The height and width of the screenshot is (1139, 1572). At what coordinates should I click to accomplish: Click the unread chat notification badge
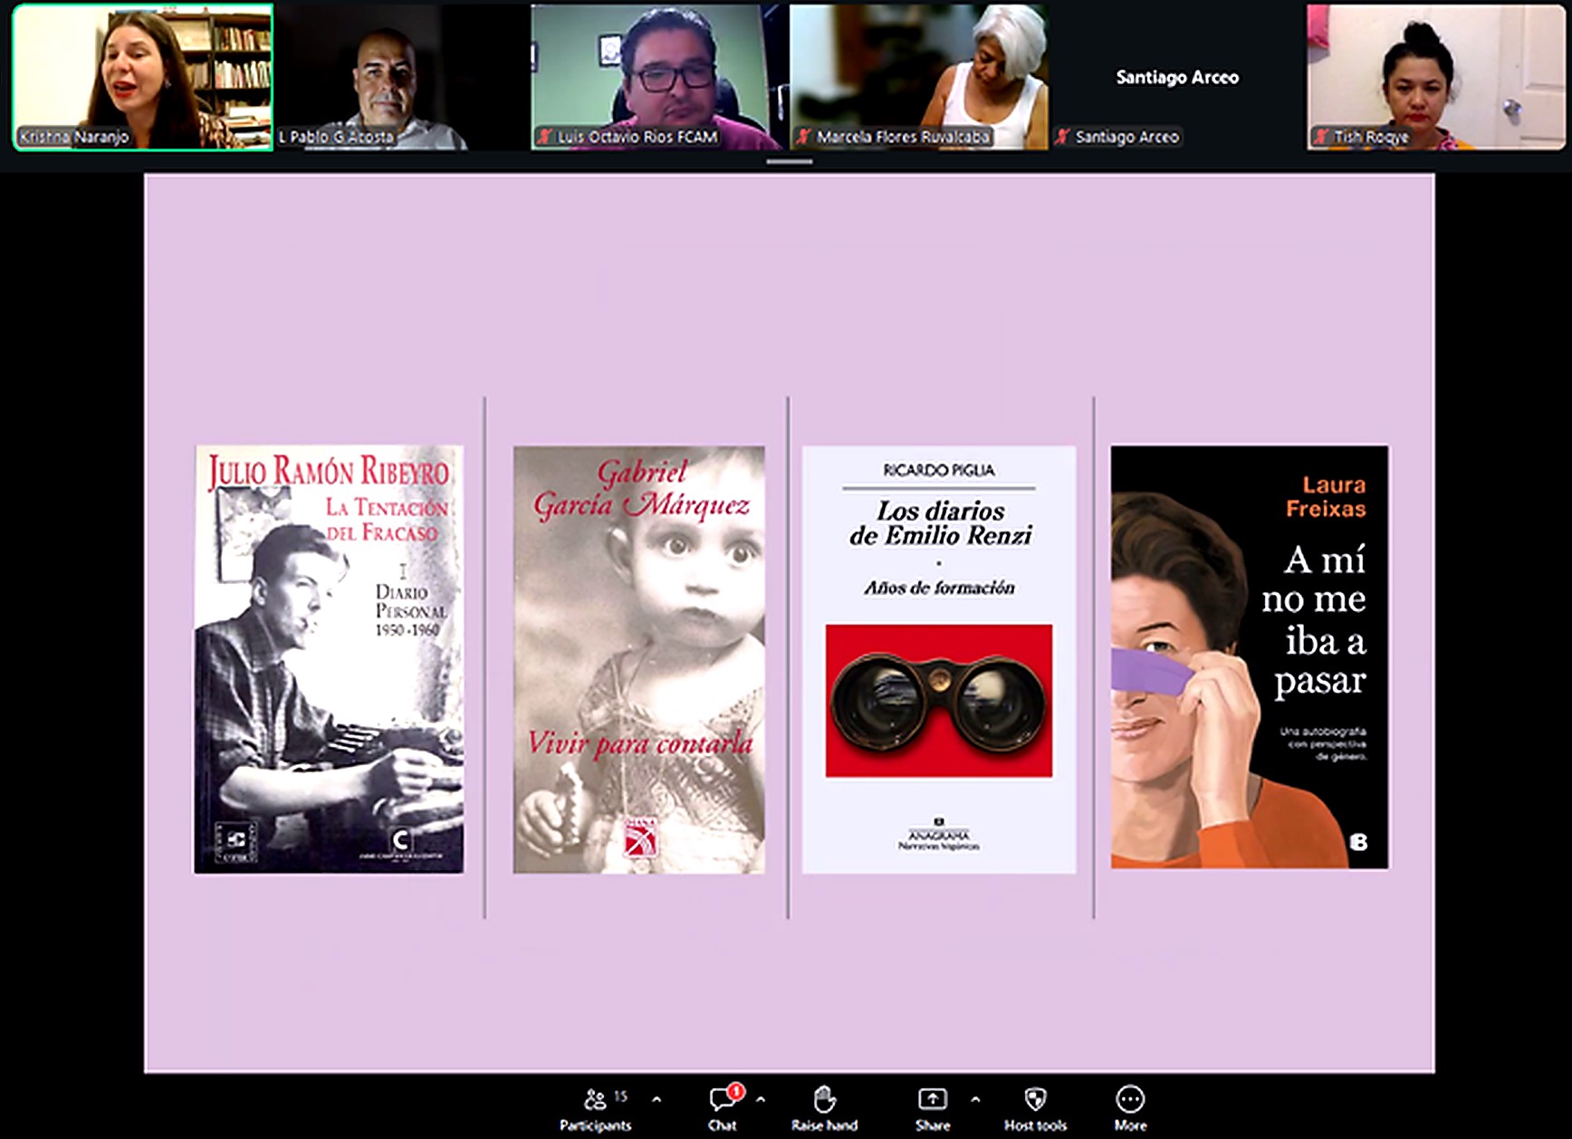click(x=736, y=1091)
